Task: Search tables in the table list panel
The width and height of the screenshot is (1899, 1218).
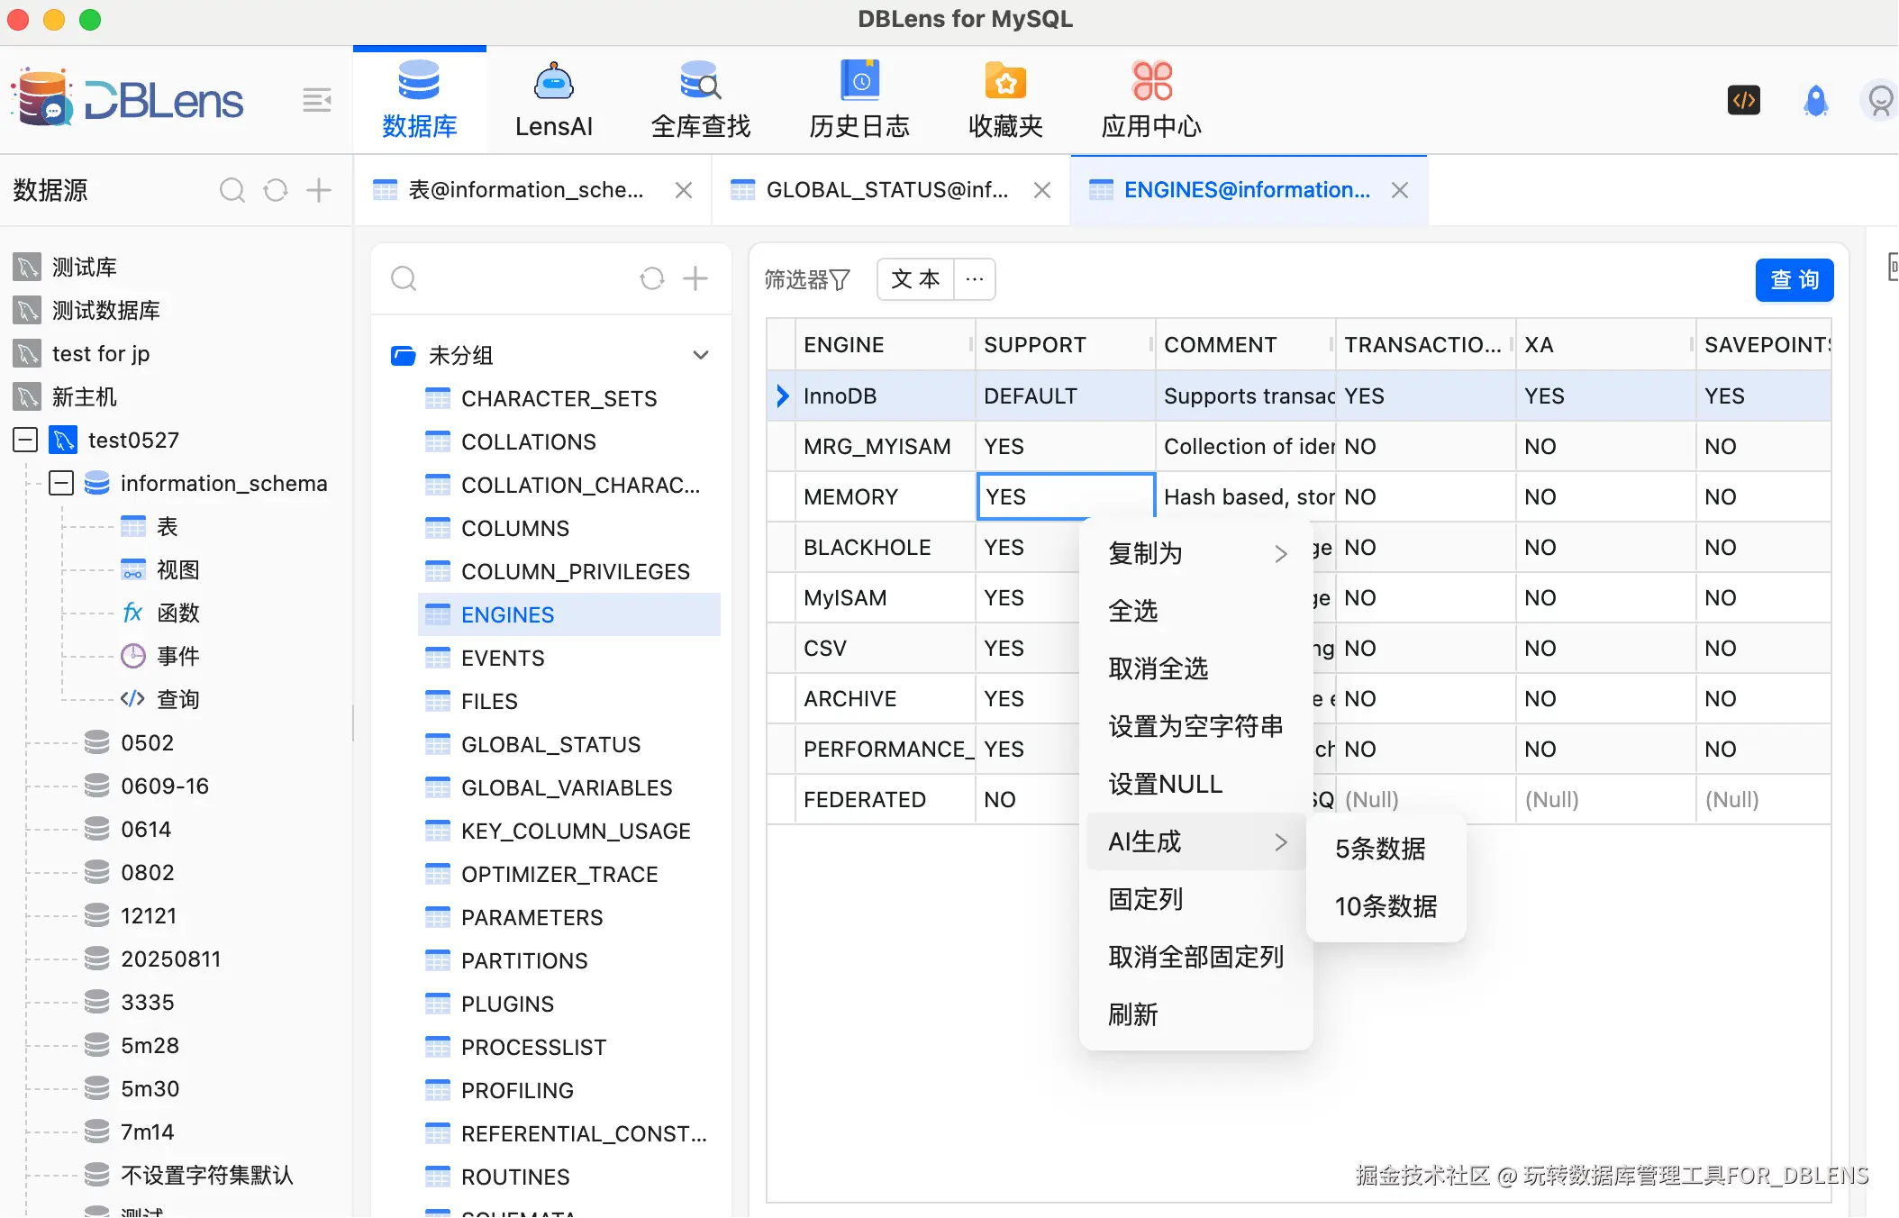Action: tap(404, 278)
